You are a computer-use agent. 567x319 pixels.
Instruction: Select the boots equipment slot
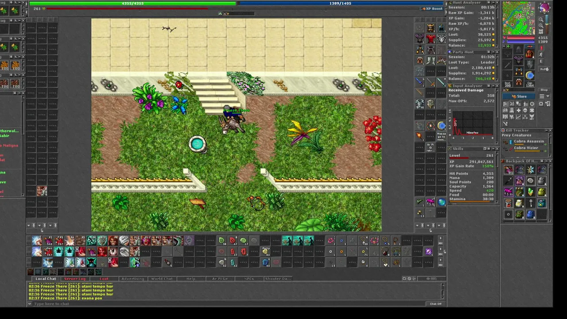click(x=519, y=82)
